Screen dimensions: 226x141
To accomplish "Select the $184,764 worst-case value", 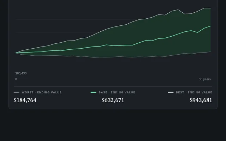I will pyautogui.click(x=25, y=100).
